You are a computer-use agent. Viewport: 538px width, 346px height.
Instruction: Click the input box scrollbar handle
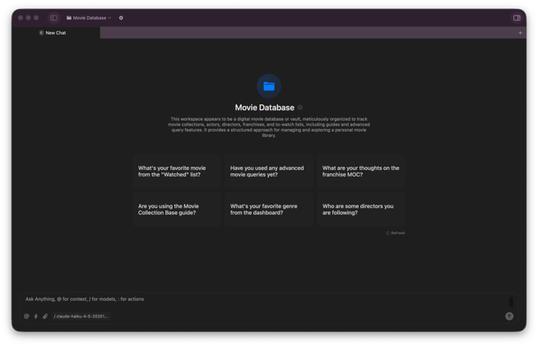tap(511, 302)
